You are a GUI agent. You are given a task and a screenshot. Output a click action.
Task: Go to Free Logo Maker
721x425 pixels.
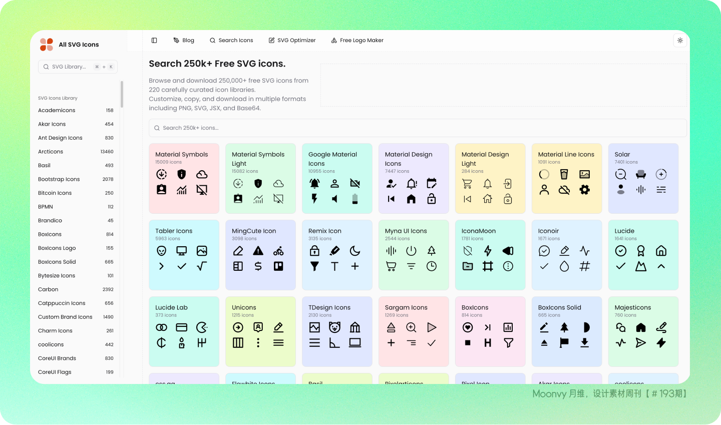357,41
